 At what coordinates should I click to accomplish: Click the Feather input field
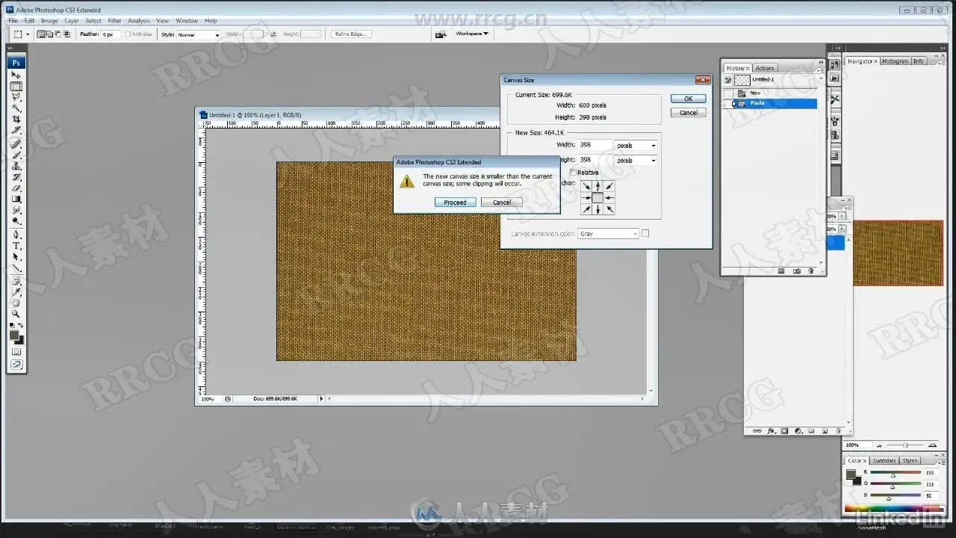111,34
